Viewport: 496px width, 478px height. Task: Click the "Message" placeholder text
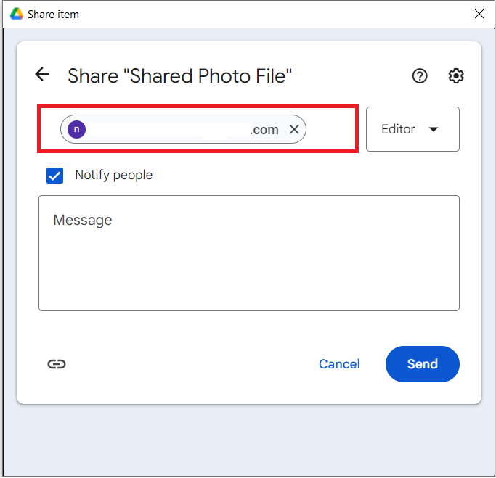(83, 220)
